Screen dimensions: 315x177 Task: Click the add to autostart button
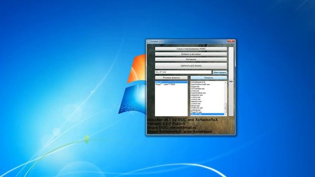click(x=191, y=54)
